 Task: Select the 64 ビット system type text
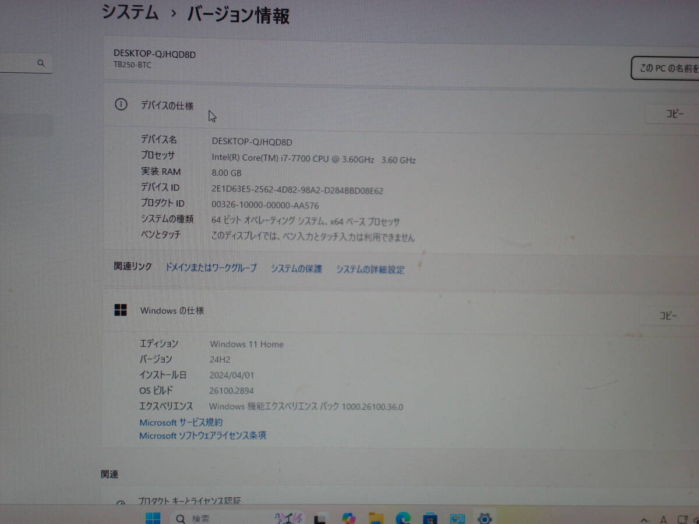coord(306,221)
